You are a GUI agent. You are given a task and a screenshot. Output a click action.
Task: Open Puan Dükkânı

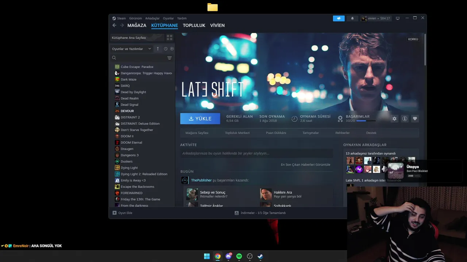tap(276, 133)
